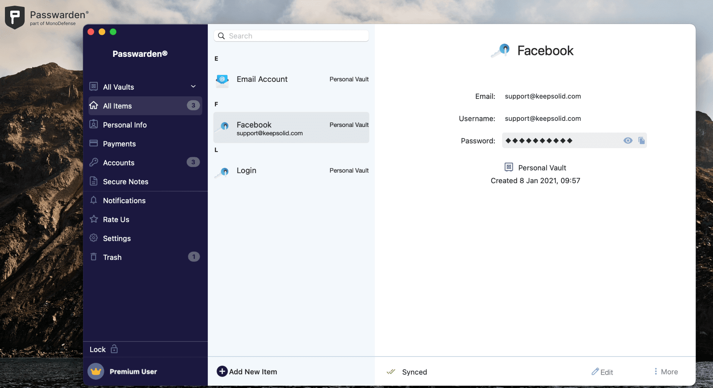Click the Synced status label
The image size is (713, 388).
[x=415, y=372]
